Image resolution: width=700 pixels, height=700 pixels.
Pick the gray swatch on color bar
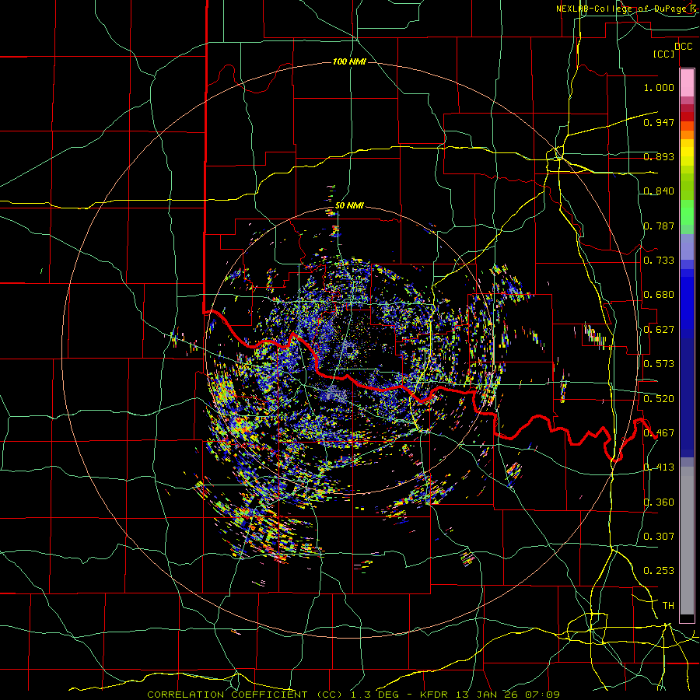pos(687,541)
